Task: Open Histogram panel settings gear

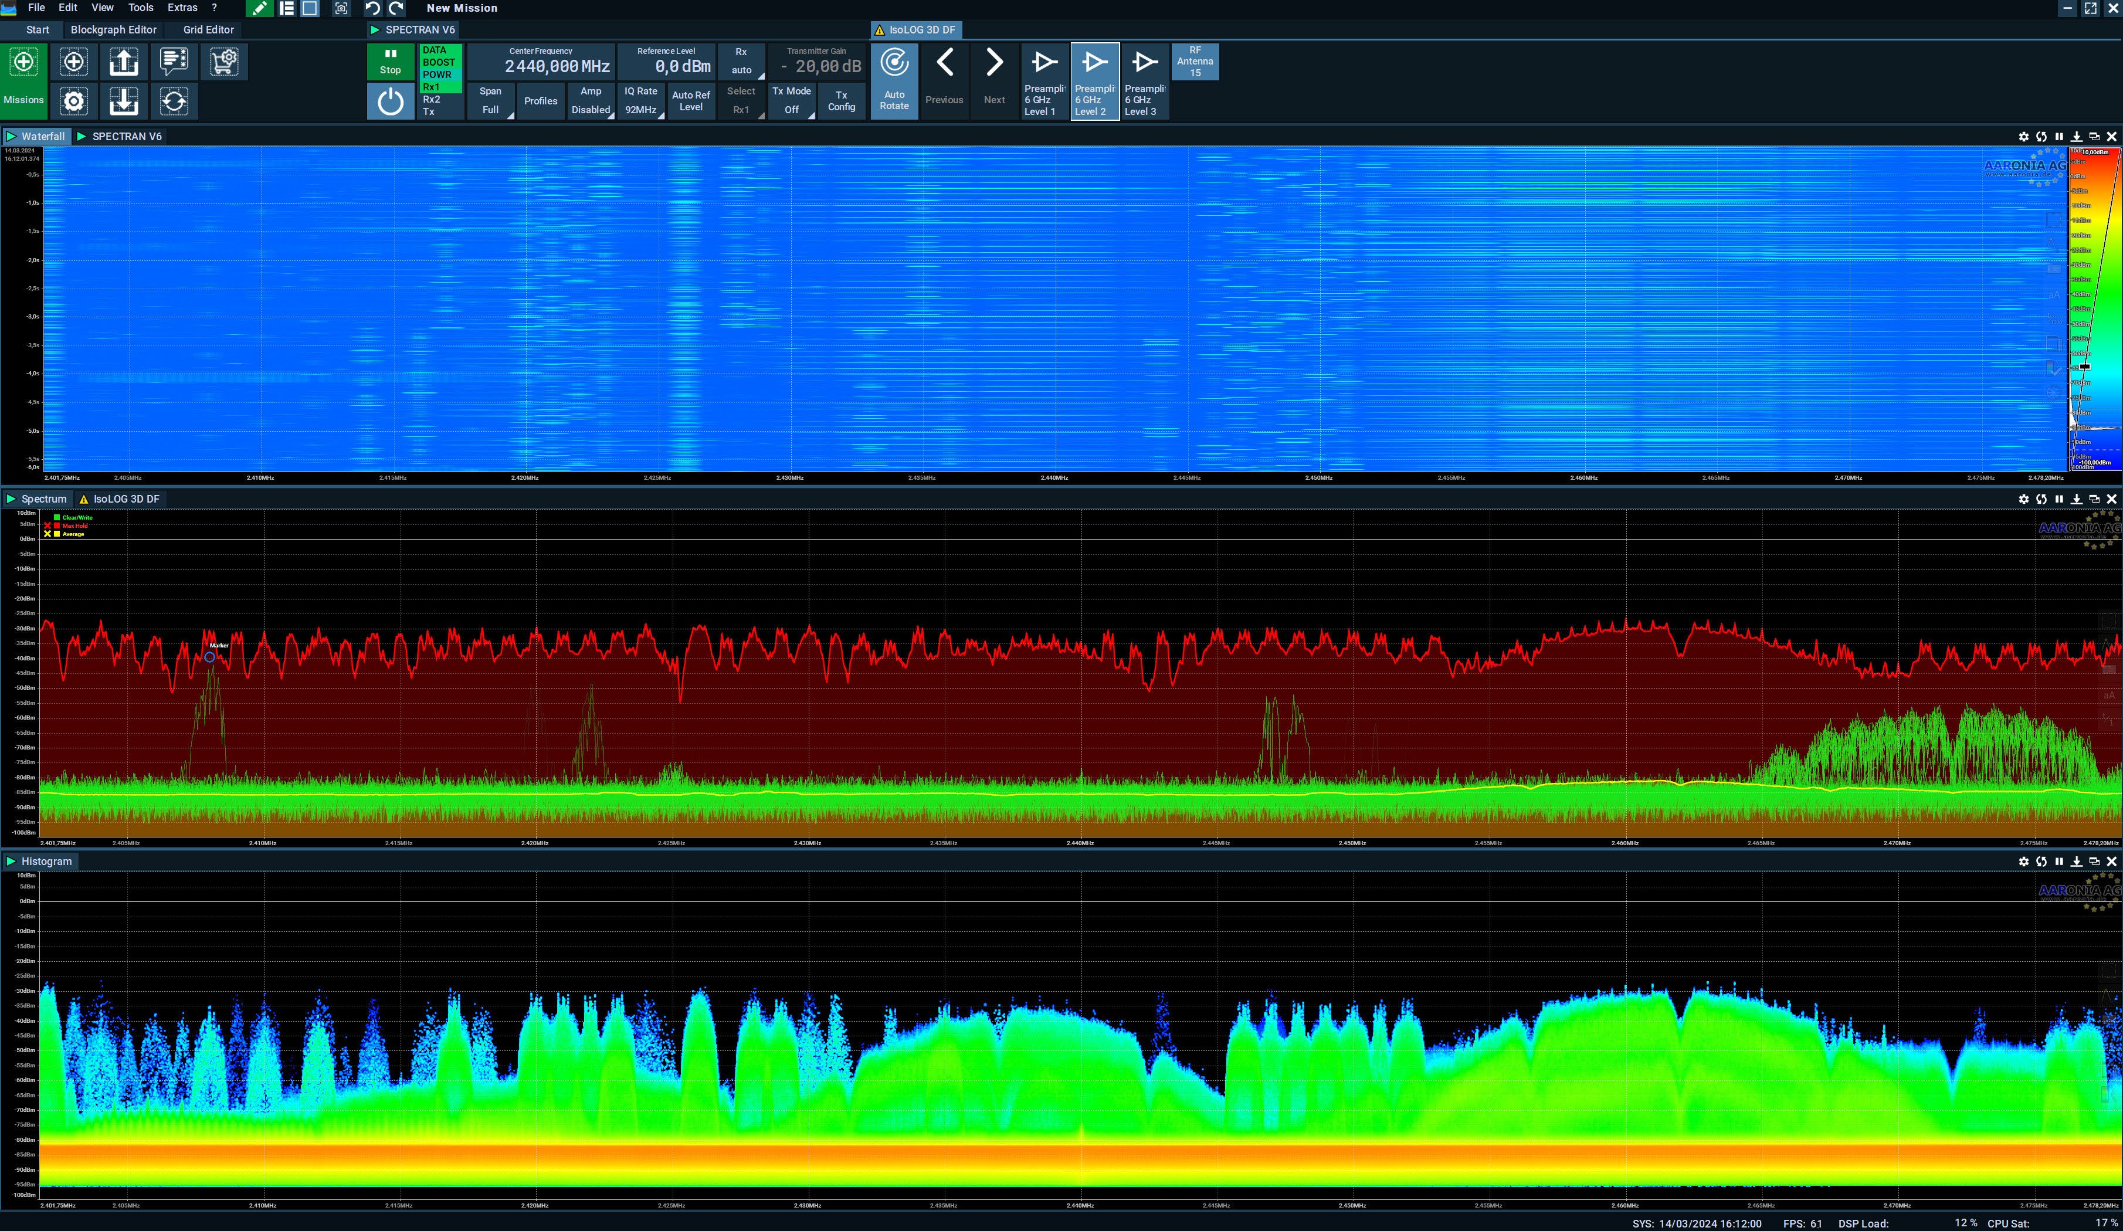Action: pyautogui.click(x=2023, y=861)
